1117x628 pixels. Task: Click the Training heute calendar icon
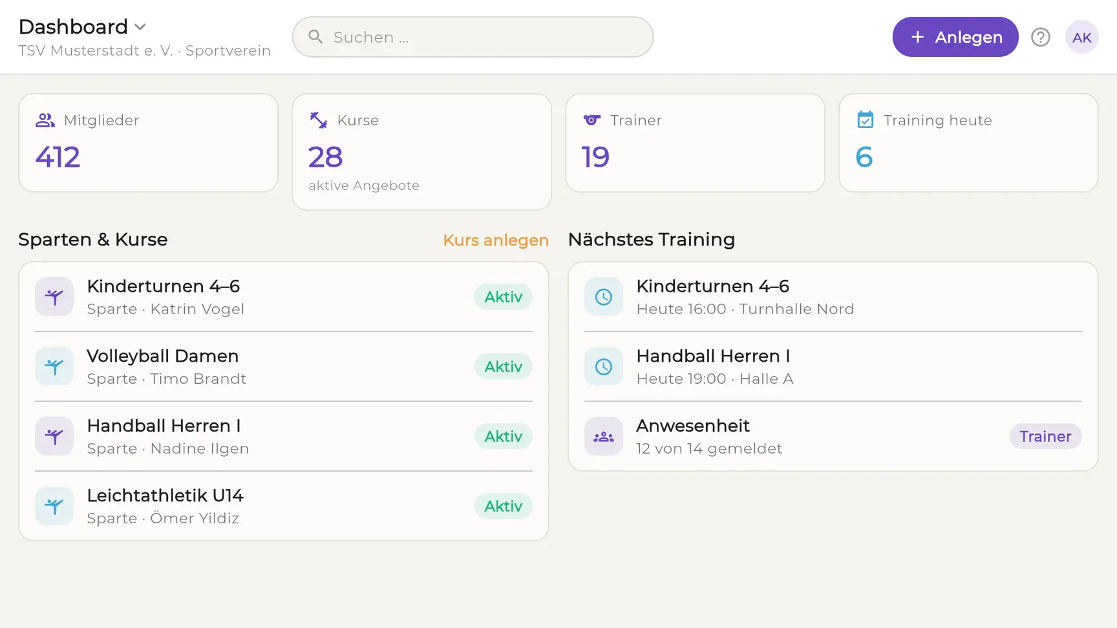865,120
